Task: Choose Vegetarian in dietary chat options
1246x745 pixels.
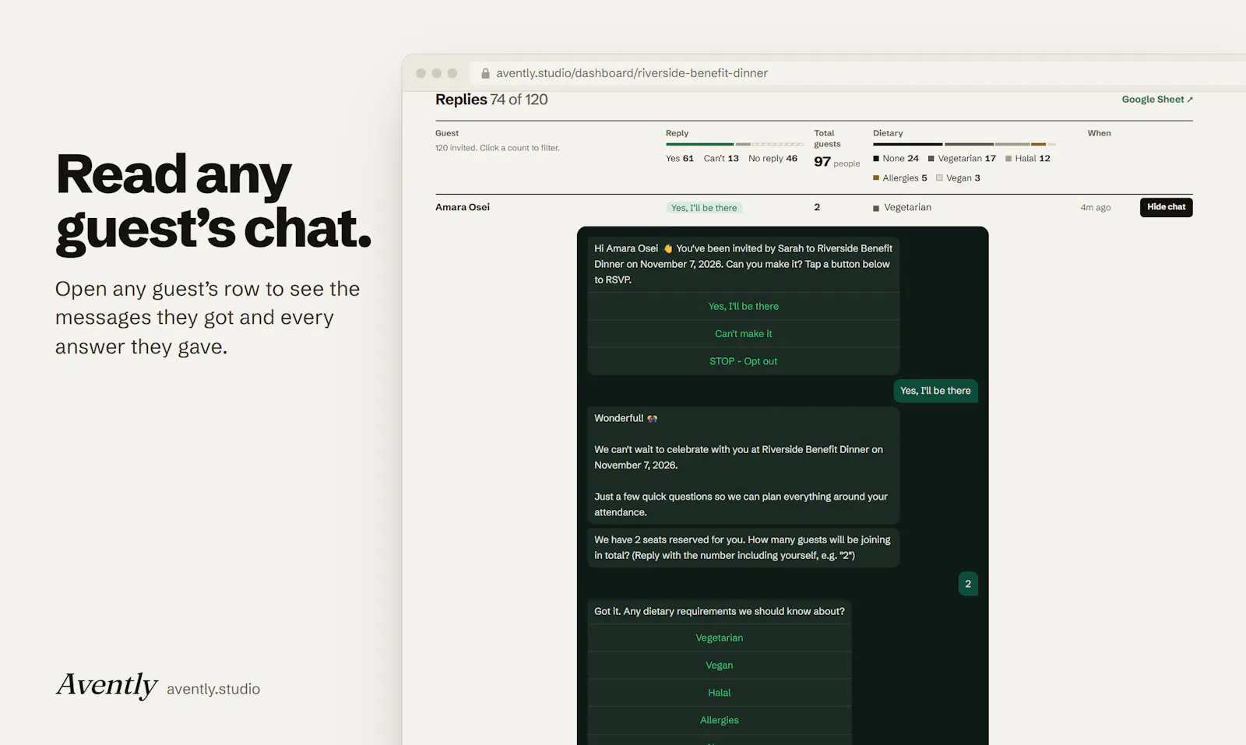Action: tap(720, 638)
